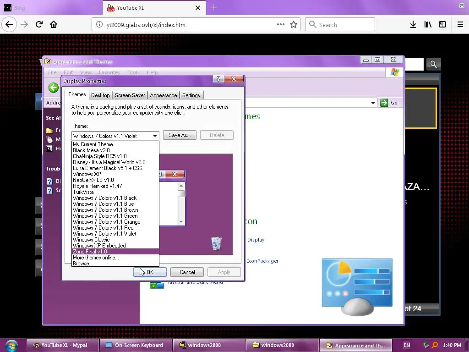Select Disney - It's a Magical World v2.0

click(x=115, y=162)
